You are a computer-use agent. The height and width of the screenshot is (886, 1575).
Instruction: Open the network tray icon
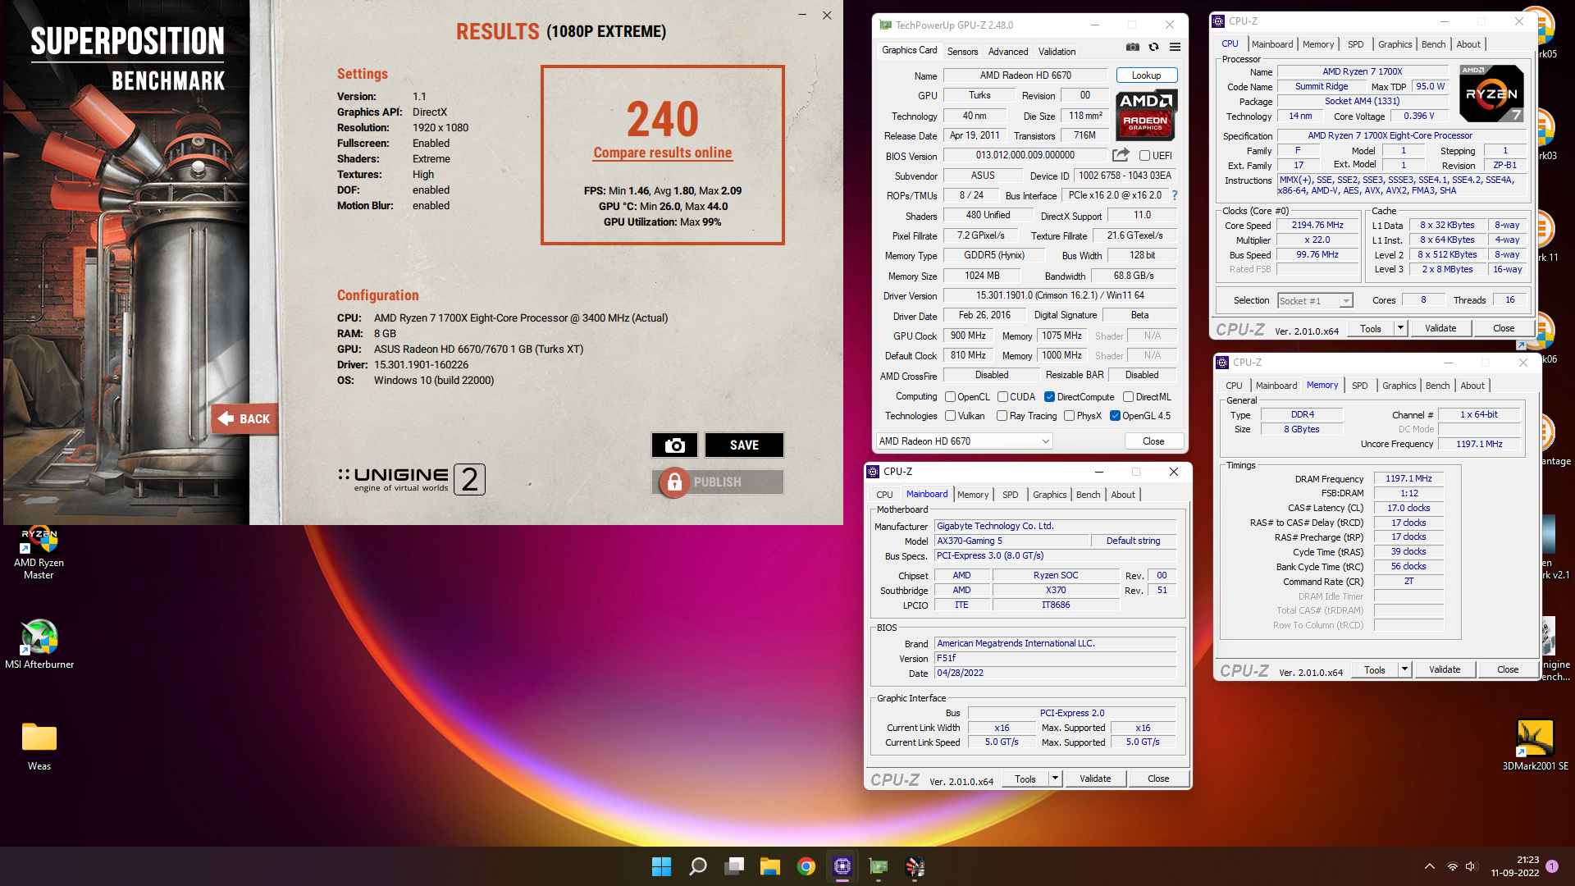tap(1453, 866)
